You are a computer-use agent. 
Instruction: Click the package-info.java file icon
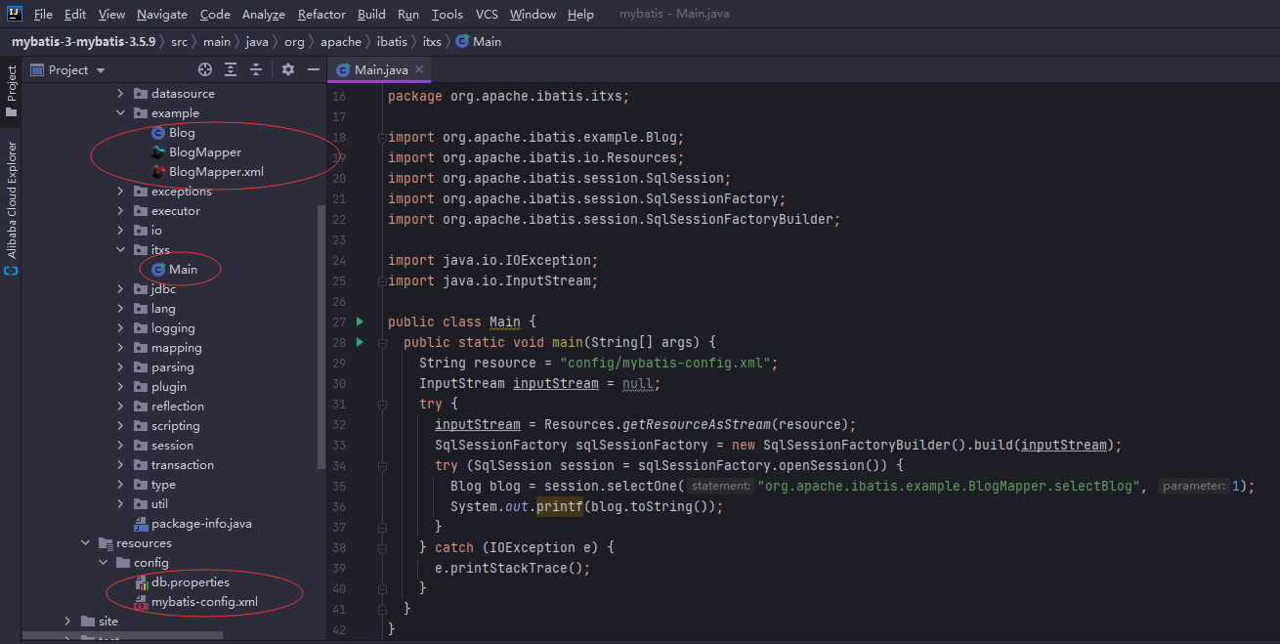(x=141, y=524)
